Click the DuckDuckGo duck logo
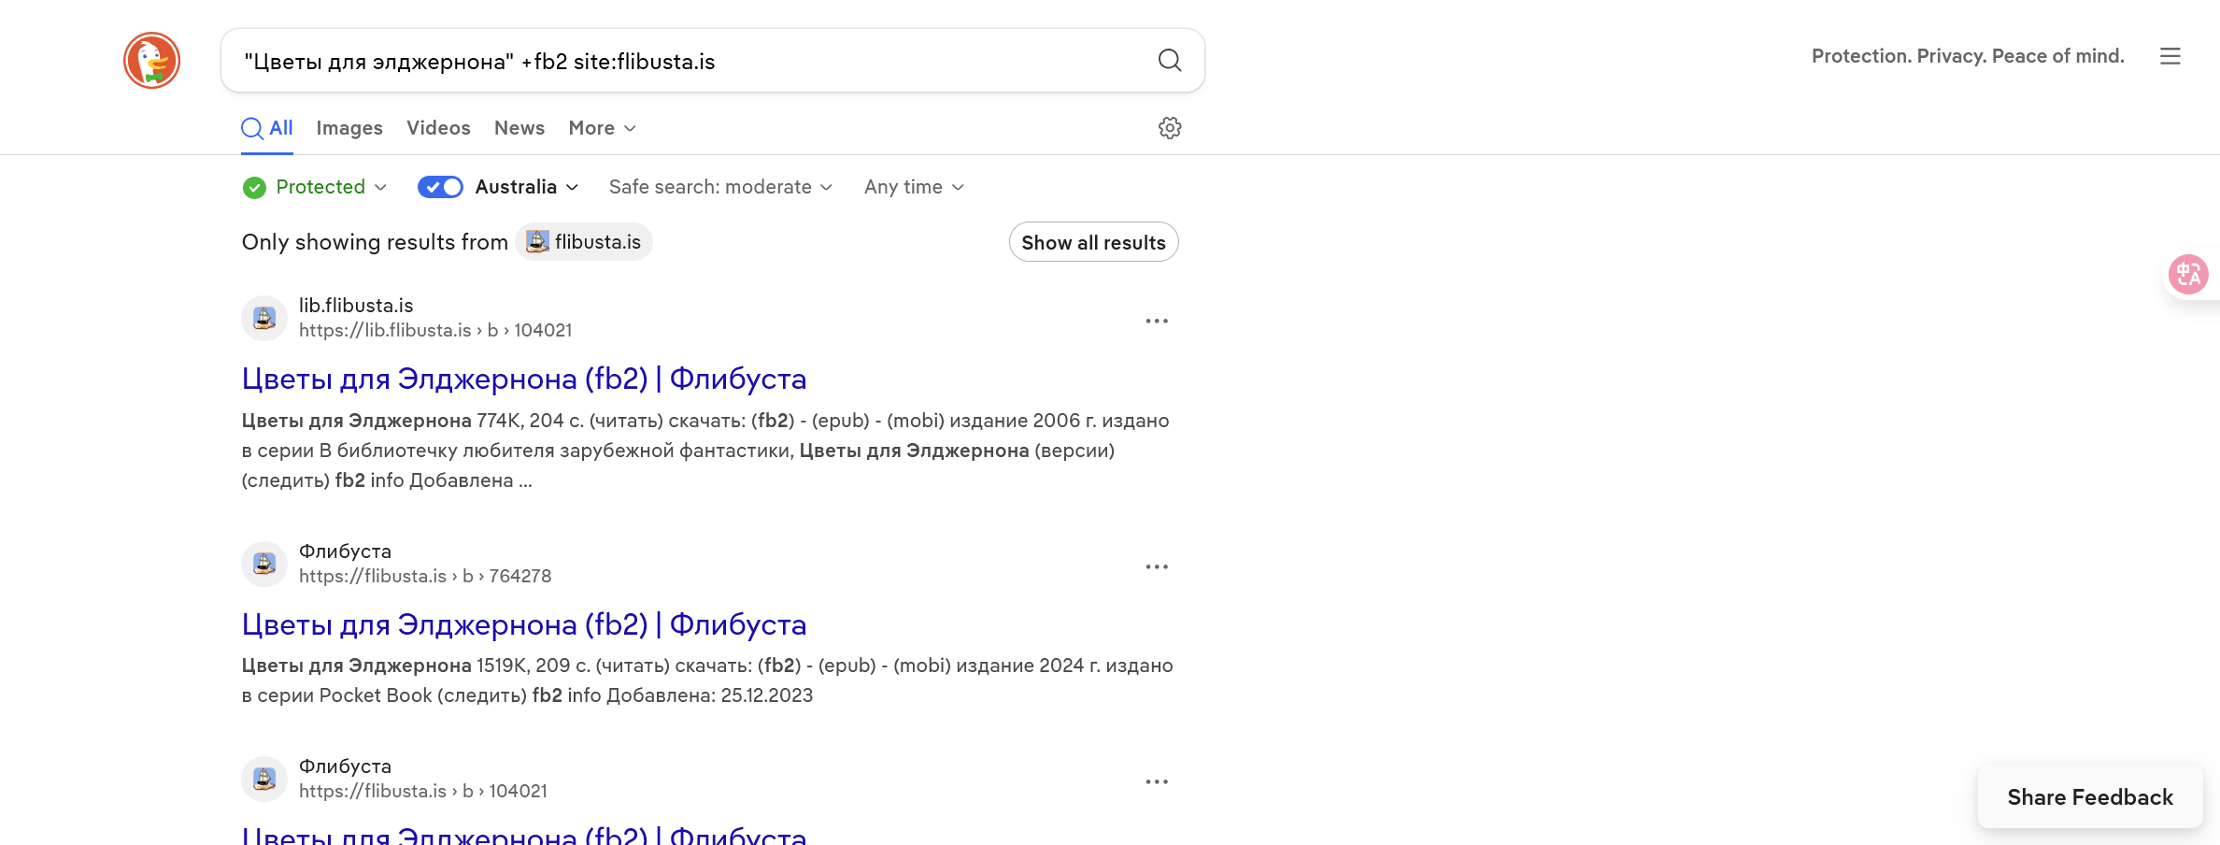2220x845 pixels. click(x=151, y=61)
